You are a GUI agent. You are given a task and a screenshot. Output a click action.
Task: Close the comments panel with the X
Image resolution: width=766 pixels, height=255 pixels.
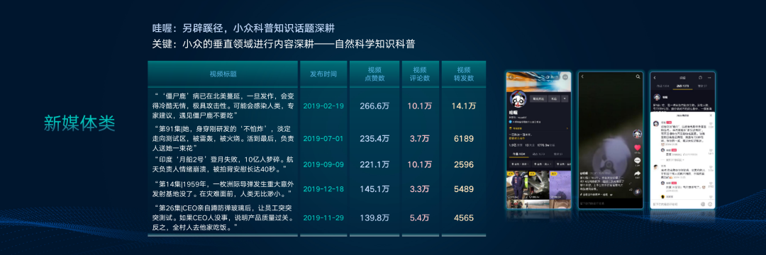click(711, 115)
